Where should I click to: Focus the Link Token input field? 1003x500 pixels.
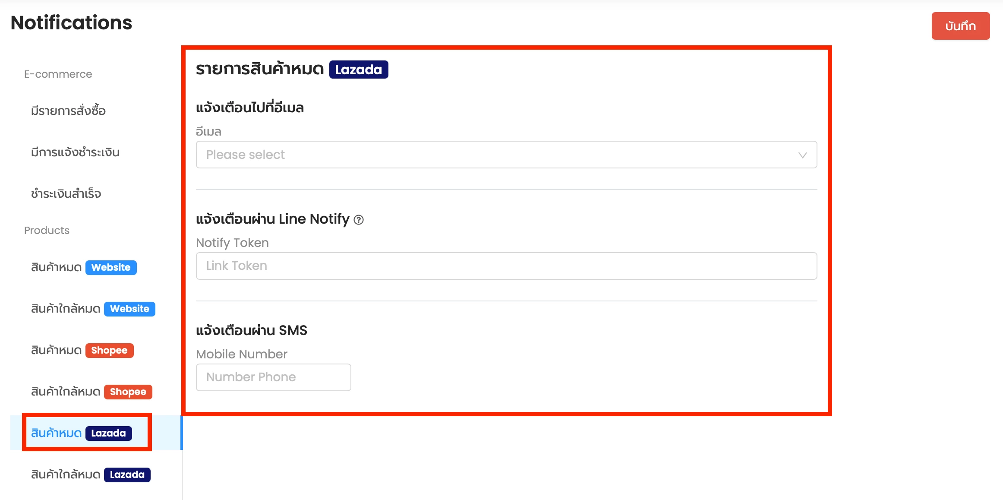506,266
